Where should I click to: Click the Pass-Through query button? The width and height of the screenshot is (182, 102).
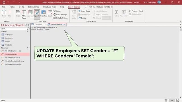click(x=60, y=14)
